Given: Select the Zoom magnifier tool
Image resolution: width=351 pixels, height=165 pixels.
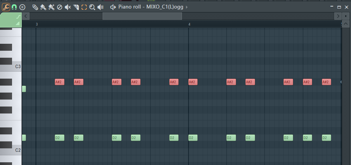Looking at the screenshot, I should coord(92,7).
